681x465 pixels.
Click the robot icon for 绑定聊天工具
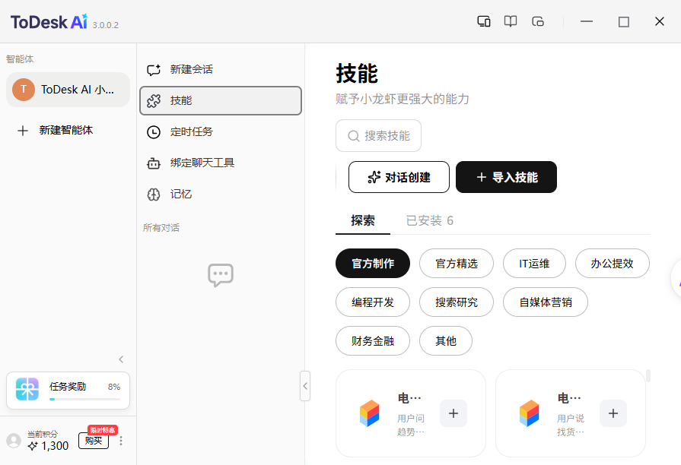154,163
